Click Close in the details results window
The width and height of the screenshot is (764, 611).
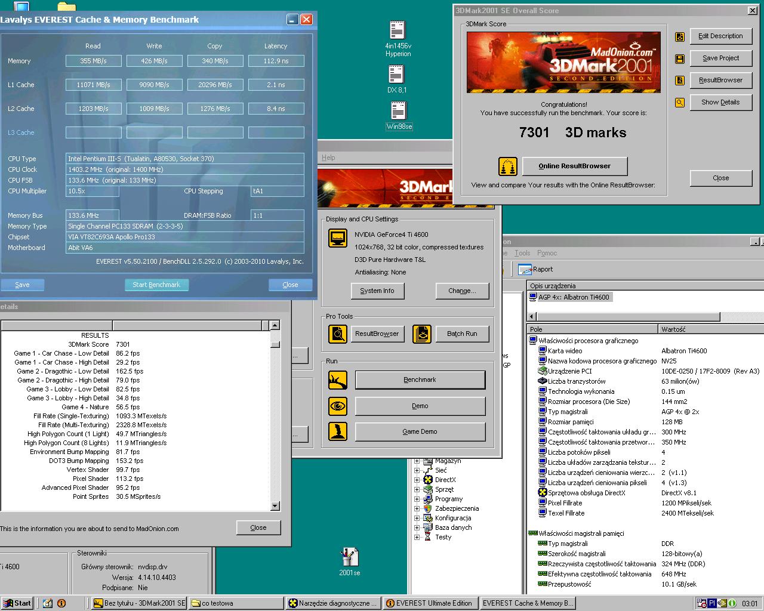point(258,527)
